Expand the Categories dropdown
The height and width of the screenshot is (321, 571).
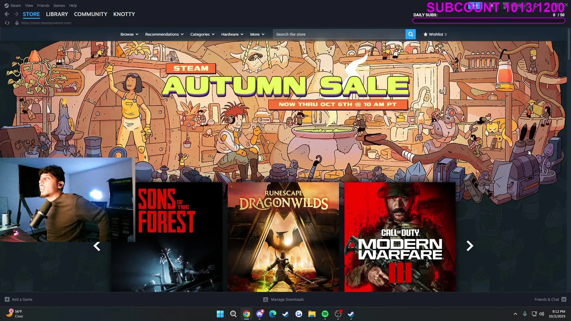pos(203,34)
